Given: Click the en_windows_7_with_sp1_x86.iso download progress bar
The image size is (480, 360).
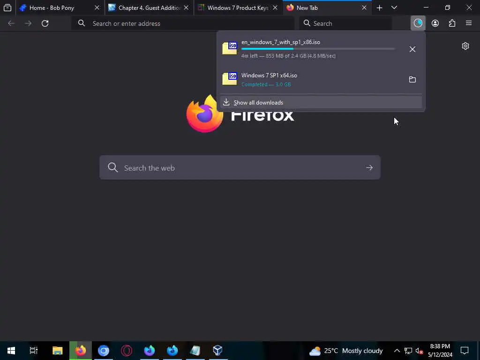Looking at the screenshot, I should [x=318, y=49].
